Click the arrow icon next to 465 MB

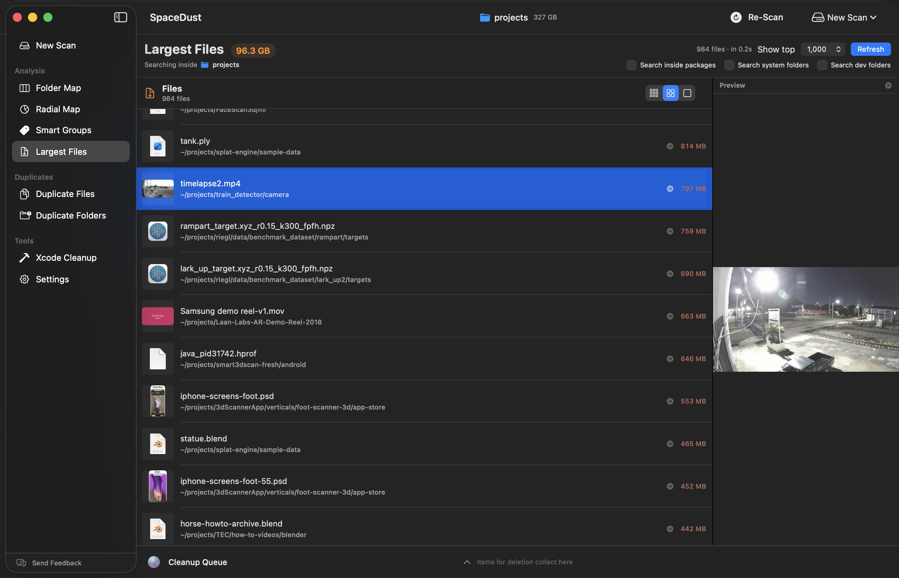click(x=670, y=444)
